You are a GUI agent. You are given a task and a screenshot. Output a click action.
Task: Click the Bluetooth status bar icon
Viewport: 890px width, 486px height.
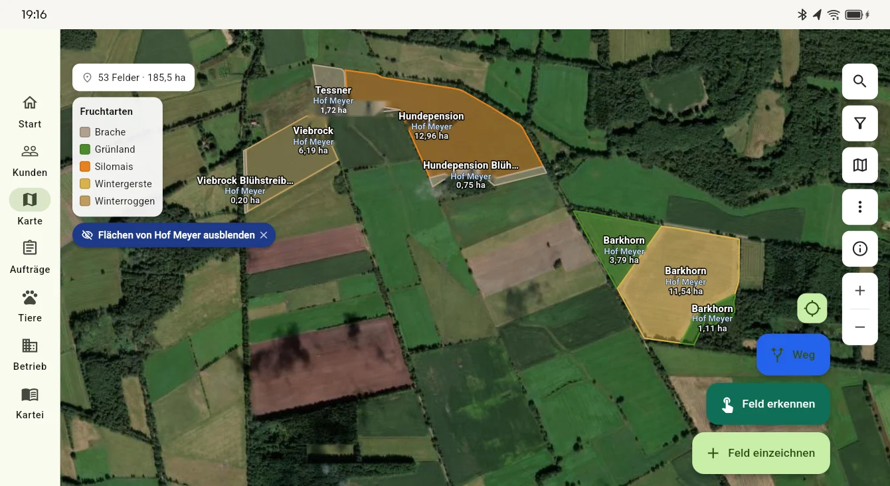tap(802, 15)
